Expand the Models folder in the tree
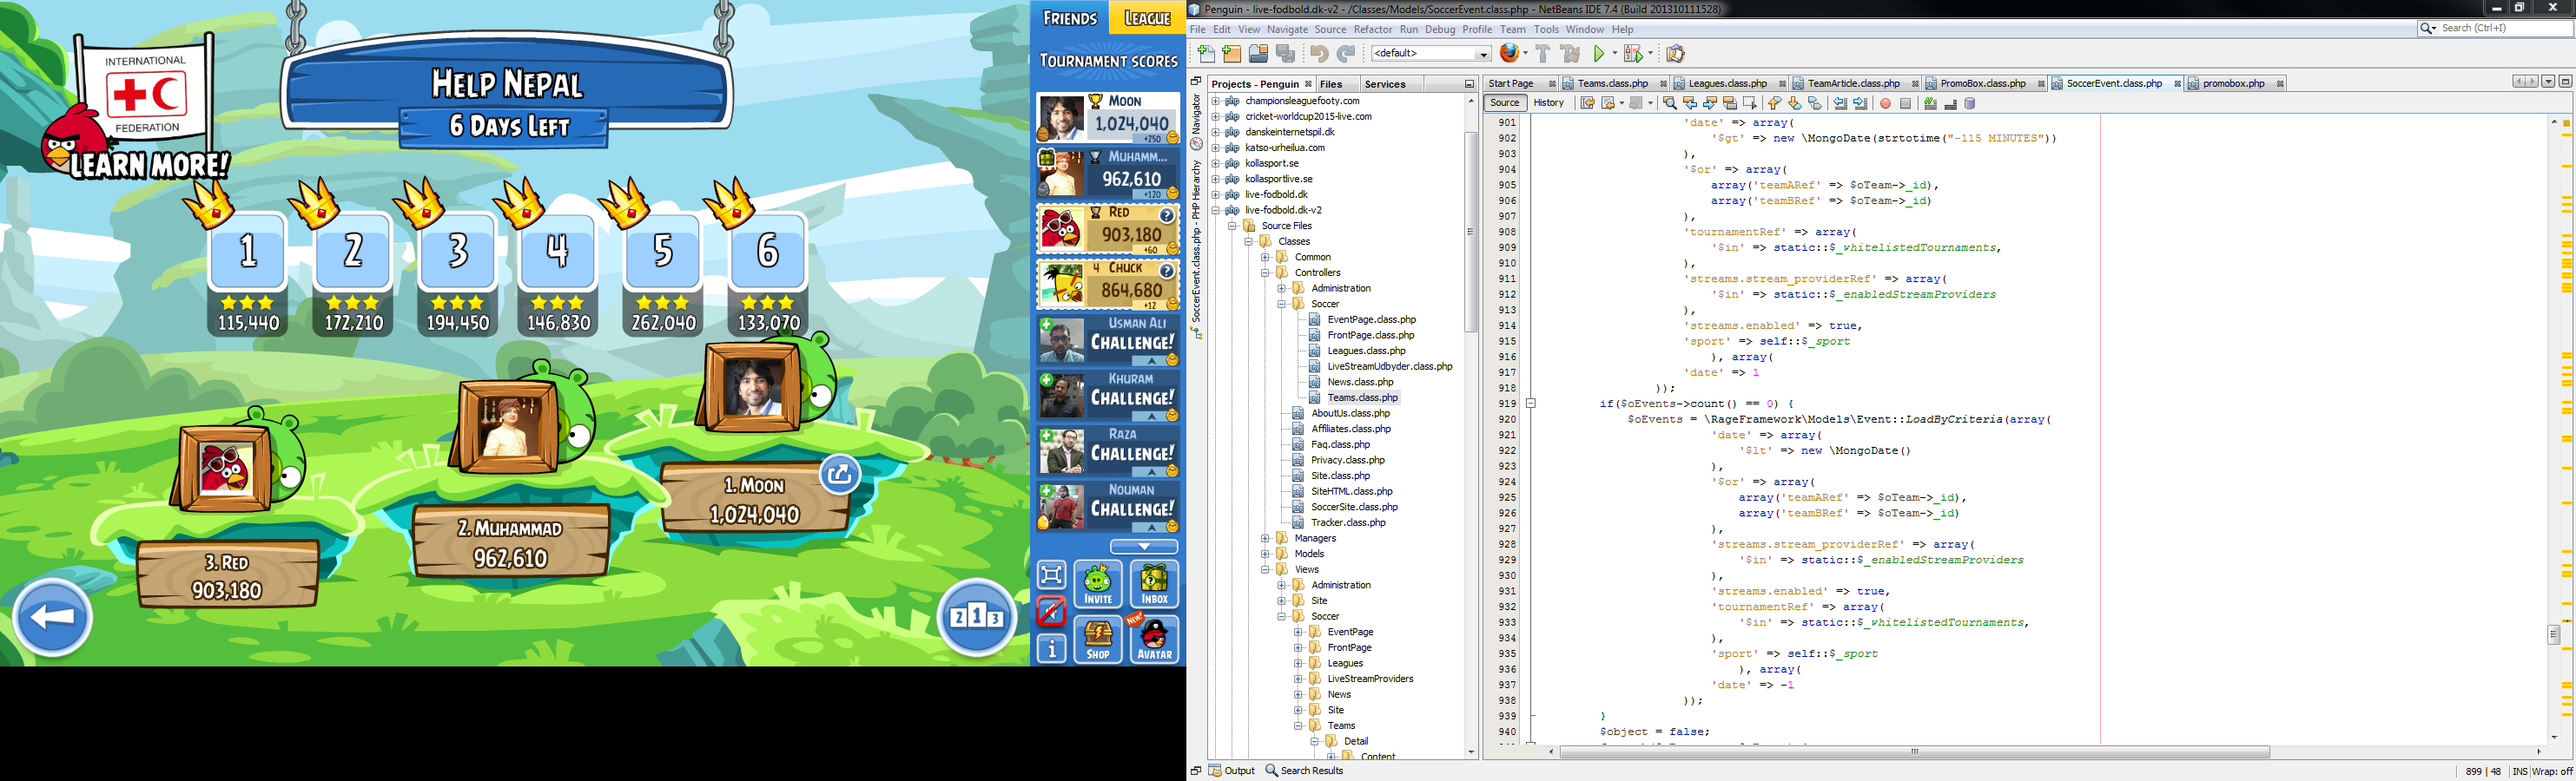 (x=1265, y=555)
